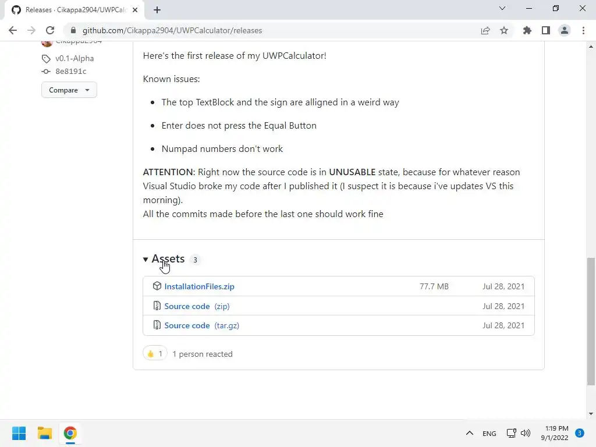Reload the page with refresh icon
The width and height of the screenshot is (596, 447).
(x=50, y=30)
